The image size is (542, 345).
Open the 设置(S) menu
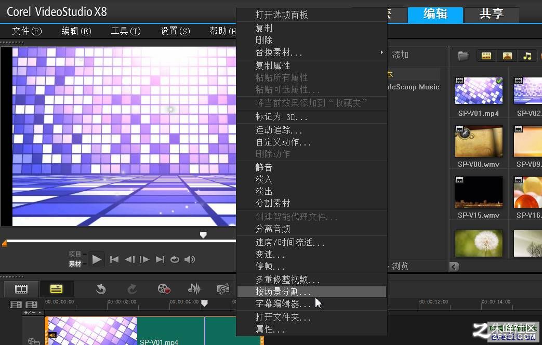click(x=175, y=31)
